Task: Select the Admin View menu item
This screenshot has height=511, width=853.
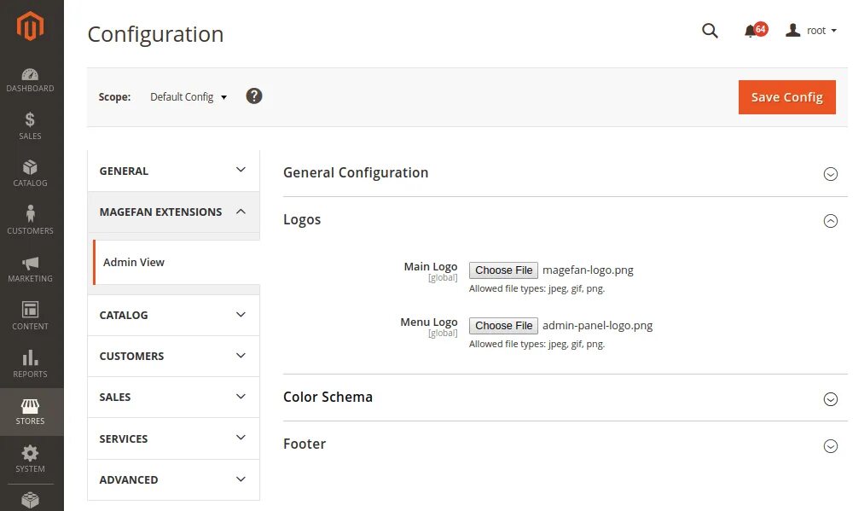Action: pos(134,262)
